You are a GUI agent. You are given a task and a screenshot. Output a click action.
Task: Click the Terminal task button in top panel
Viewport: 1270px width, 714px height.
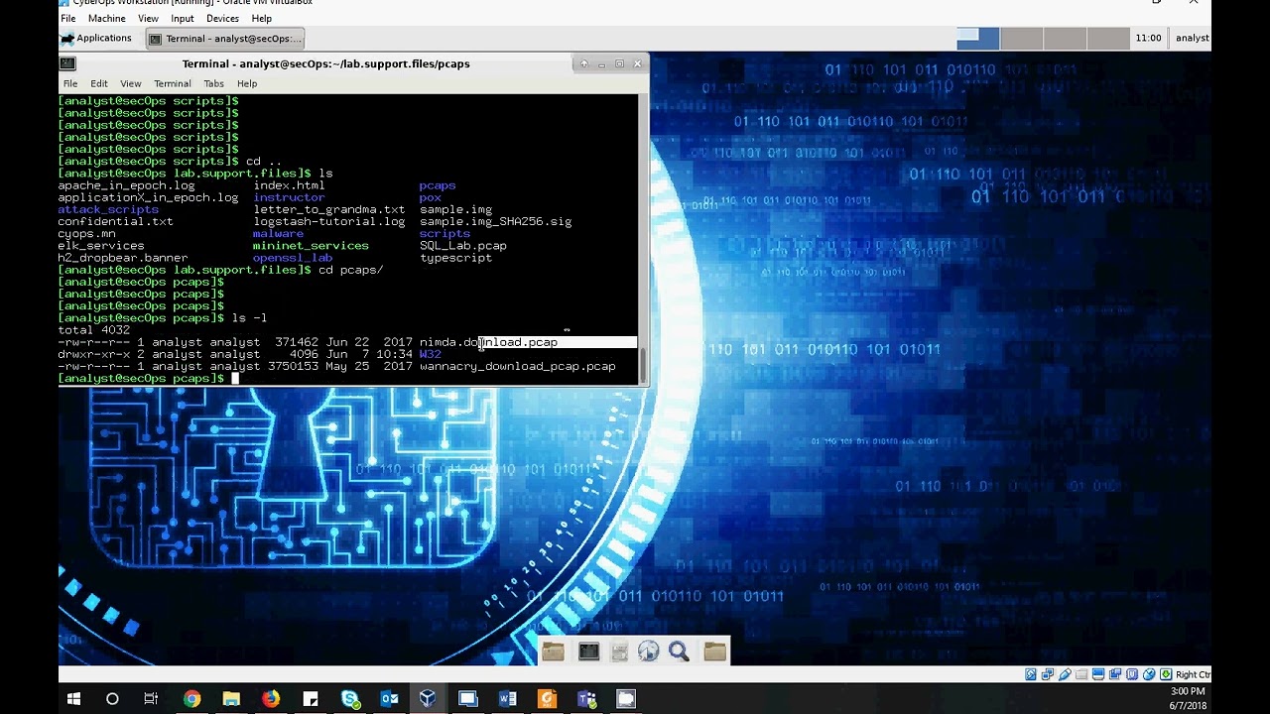tap(225, 39)
